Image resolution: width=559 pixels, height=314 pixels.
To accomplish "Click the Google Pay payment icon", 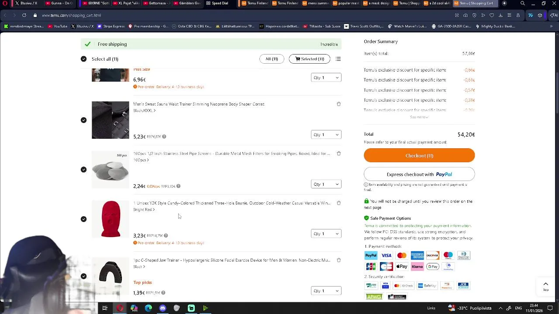I will tap(433, 266).
